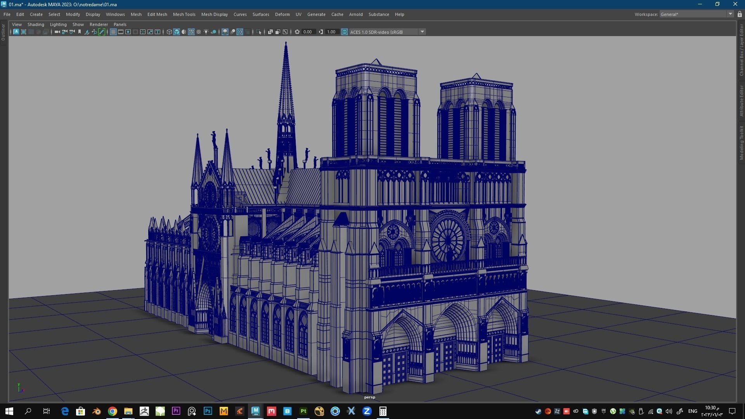Open the panel Show menu
This screenshot has height=419, width=745.
78,24
